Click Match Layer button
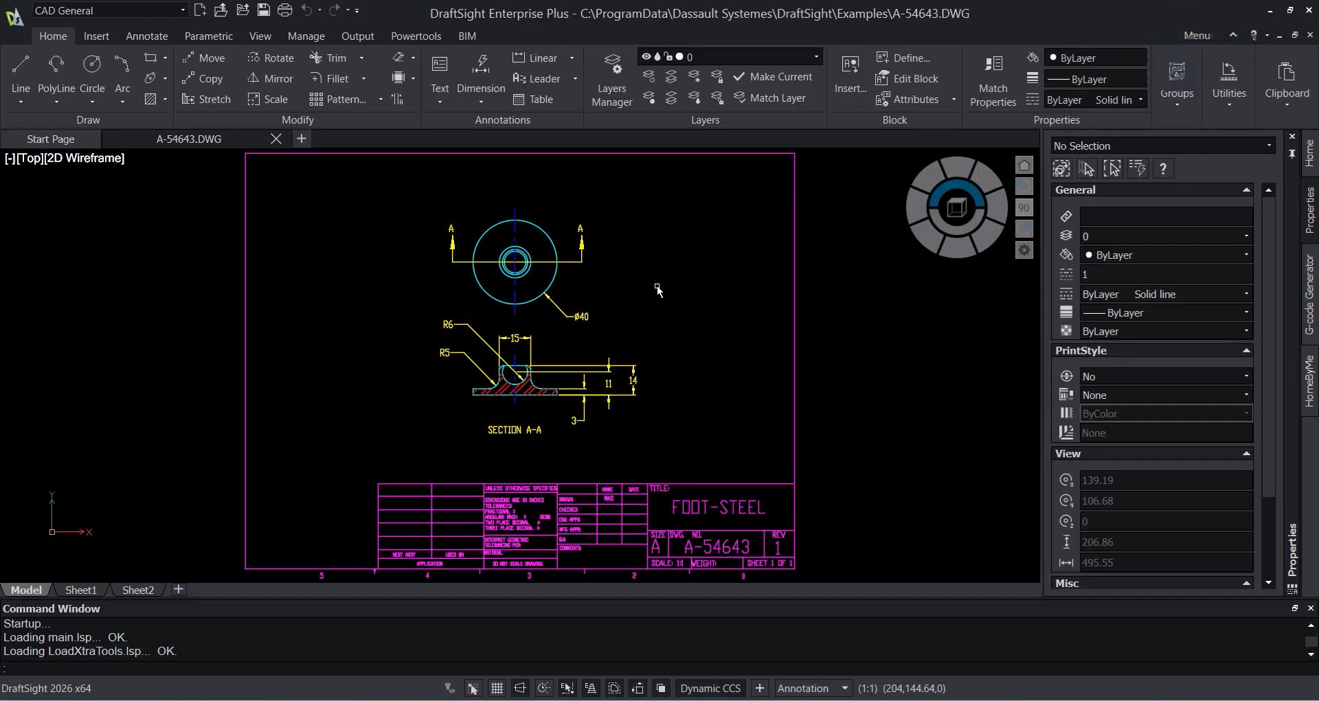 (770, 98)
